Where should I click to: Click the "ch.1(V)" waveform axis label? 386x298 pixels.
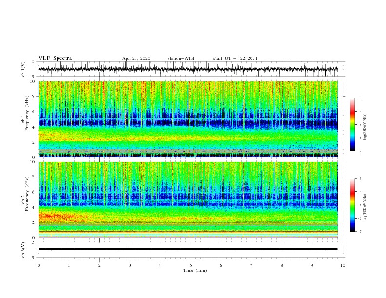23,69
